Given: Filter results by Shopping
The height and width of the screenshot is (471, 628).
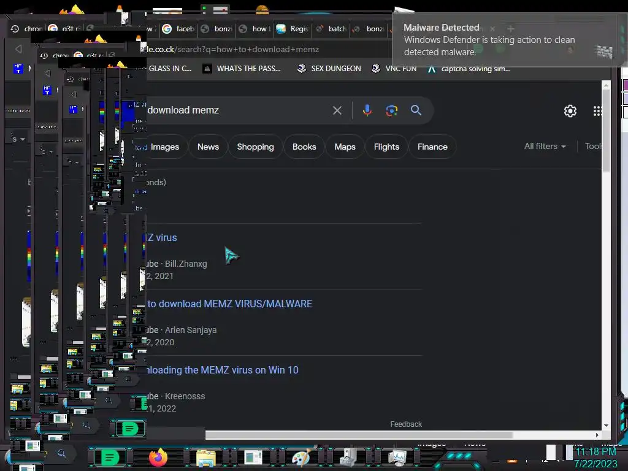Looking at the screenshot, I should pos(255,147).
